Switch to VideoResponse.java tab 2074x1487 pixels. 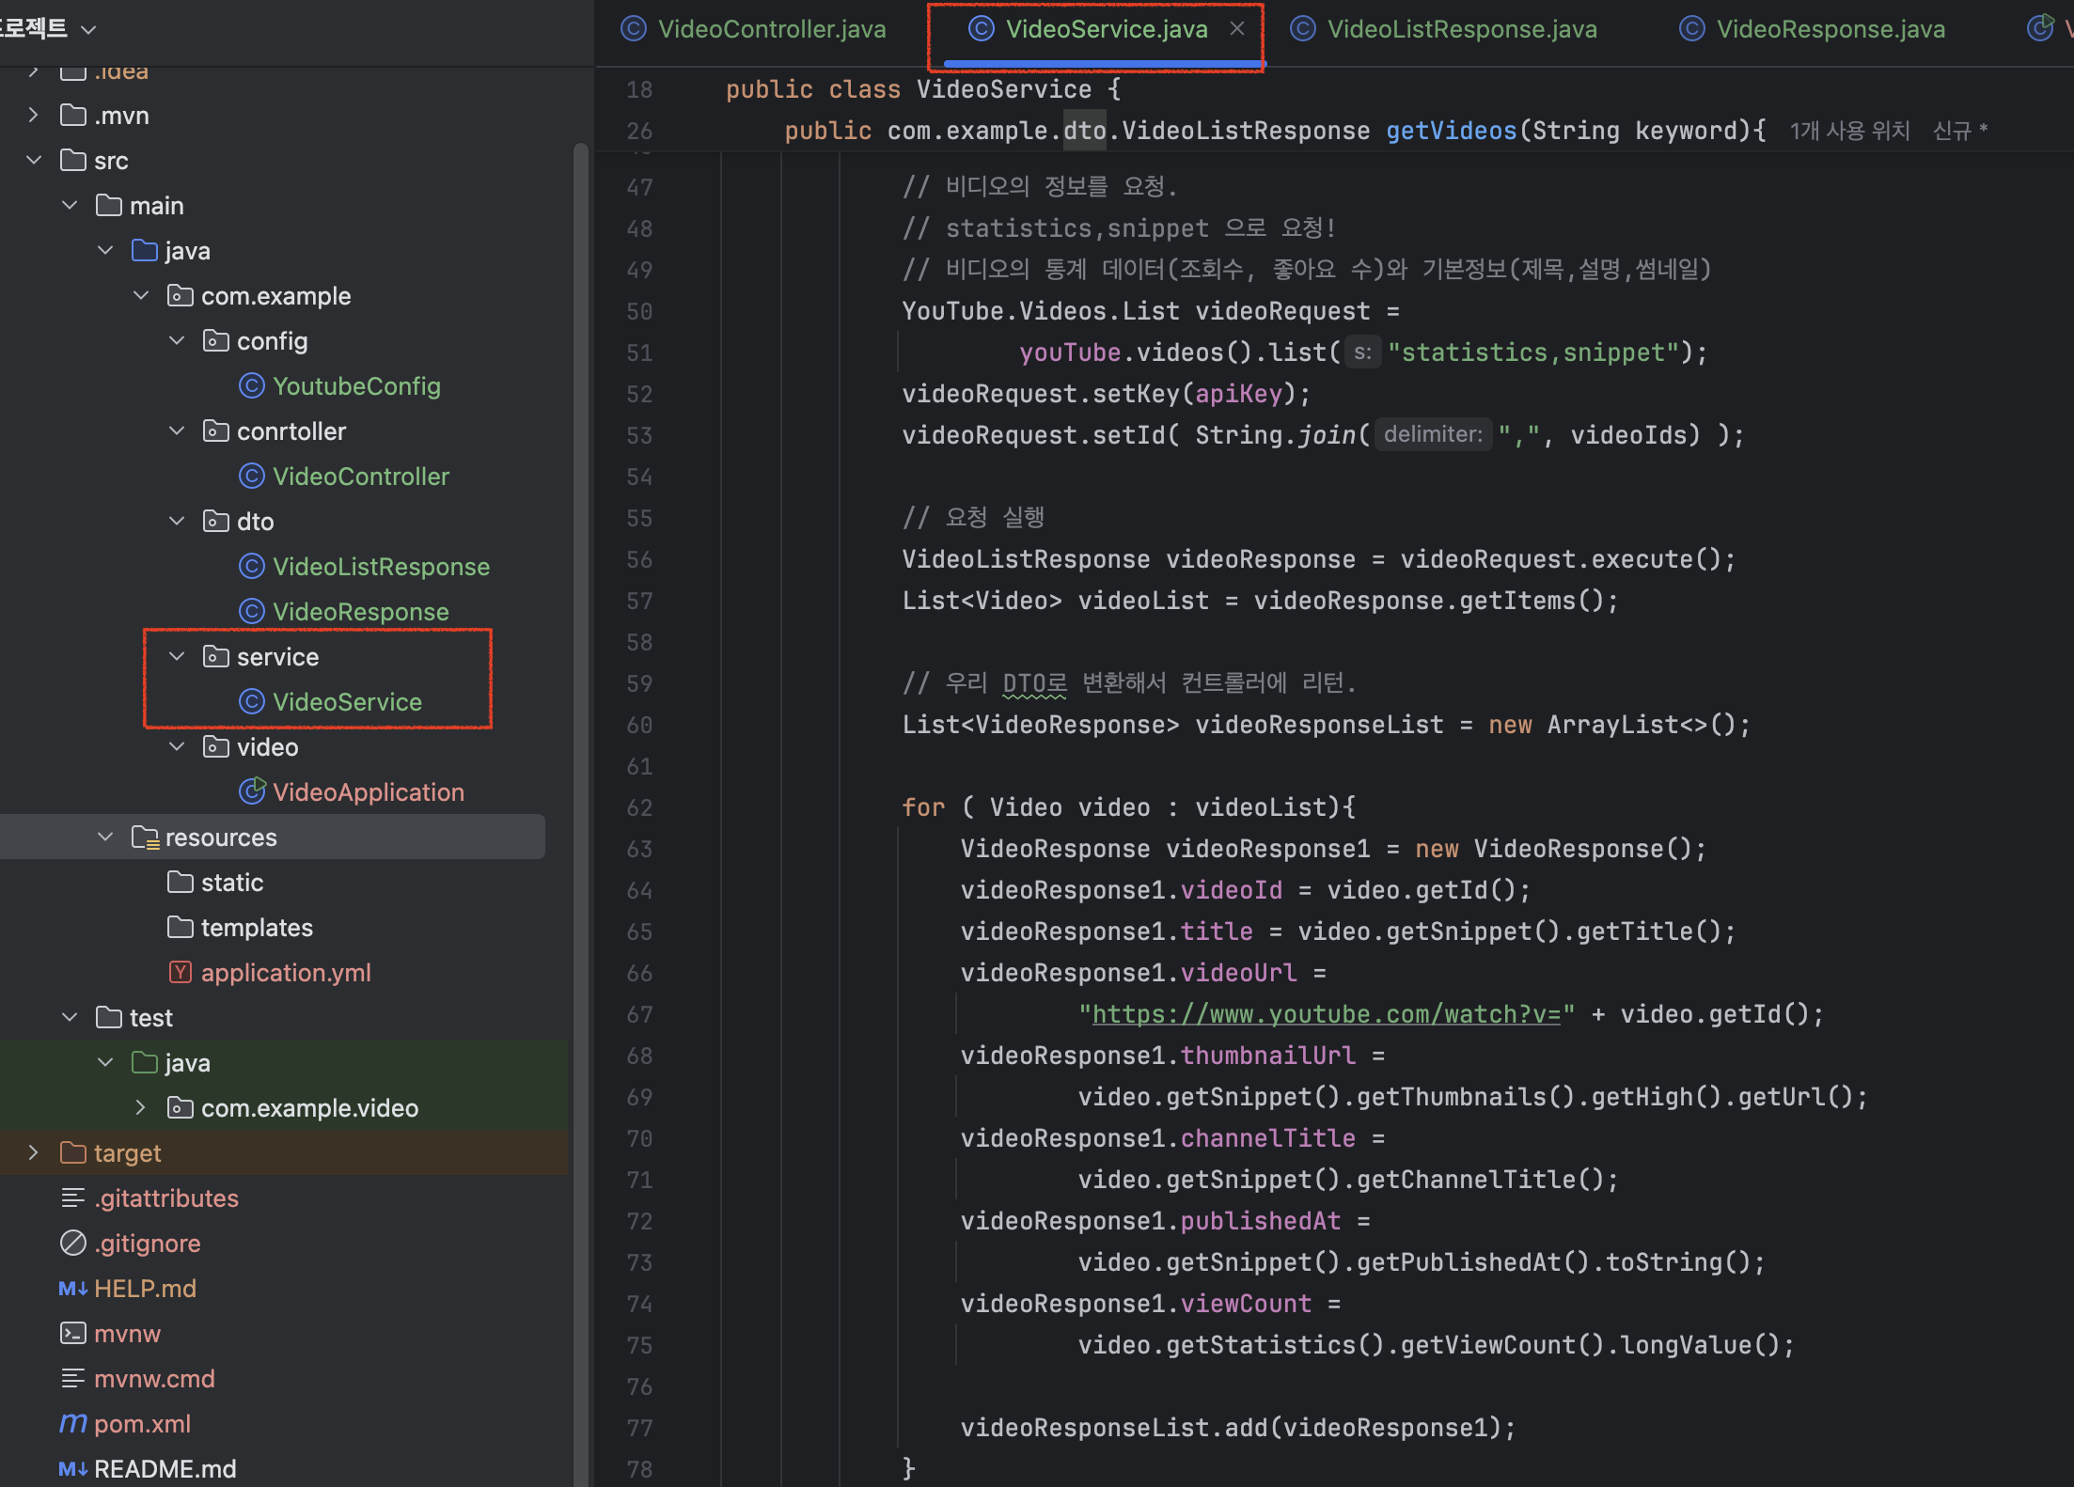(1813, 29)
